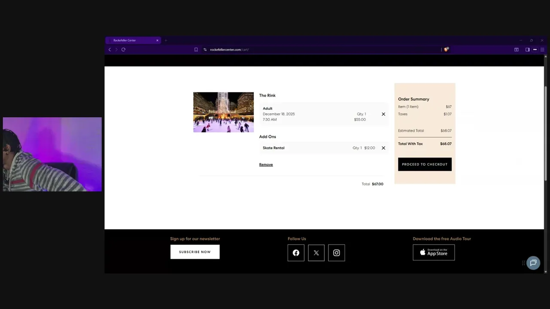Click the '$12.00' skate rental price
The image size is (550, 309).
click(370, 148)
